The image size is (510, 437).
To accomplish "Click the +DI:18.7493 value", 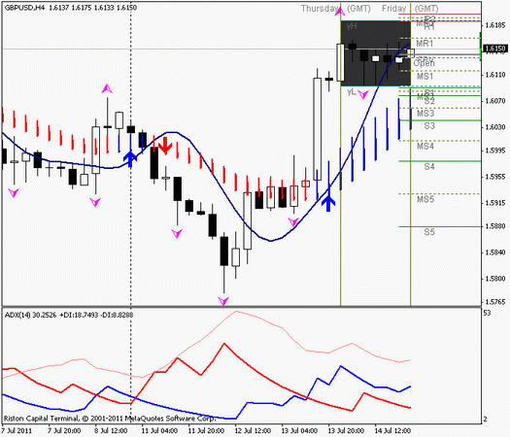I will pyautogui.click(x=79, y=315).
